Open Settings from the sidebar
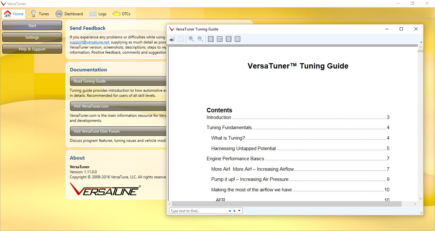This screenshot has height=231, width=435. click(x=32, y=37)
